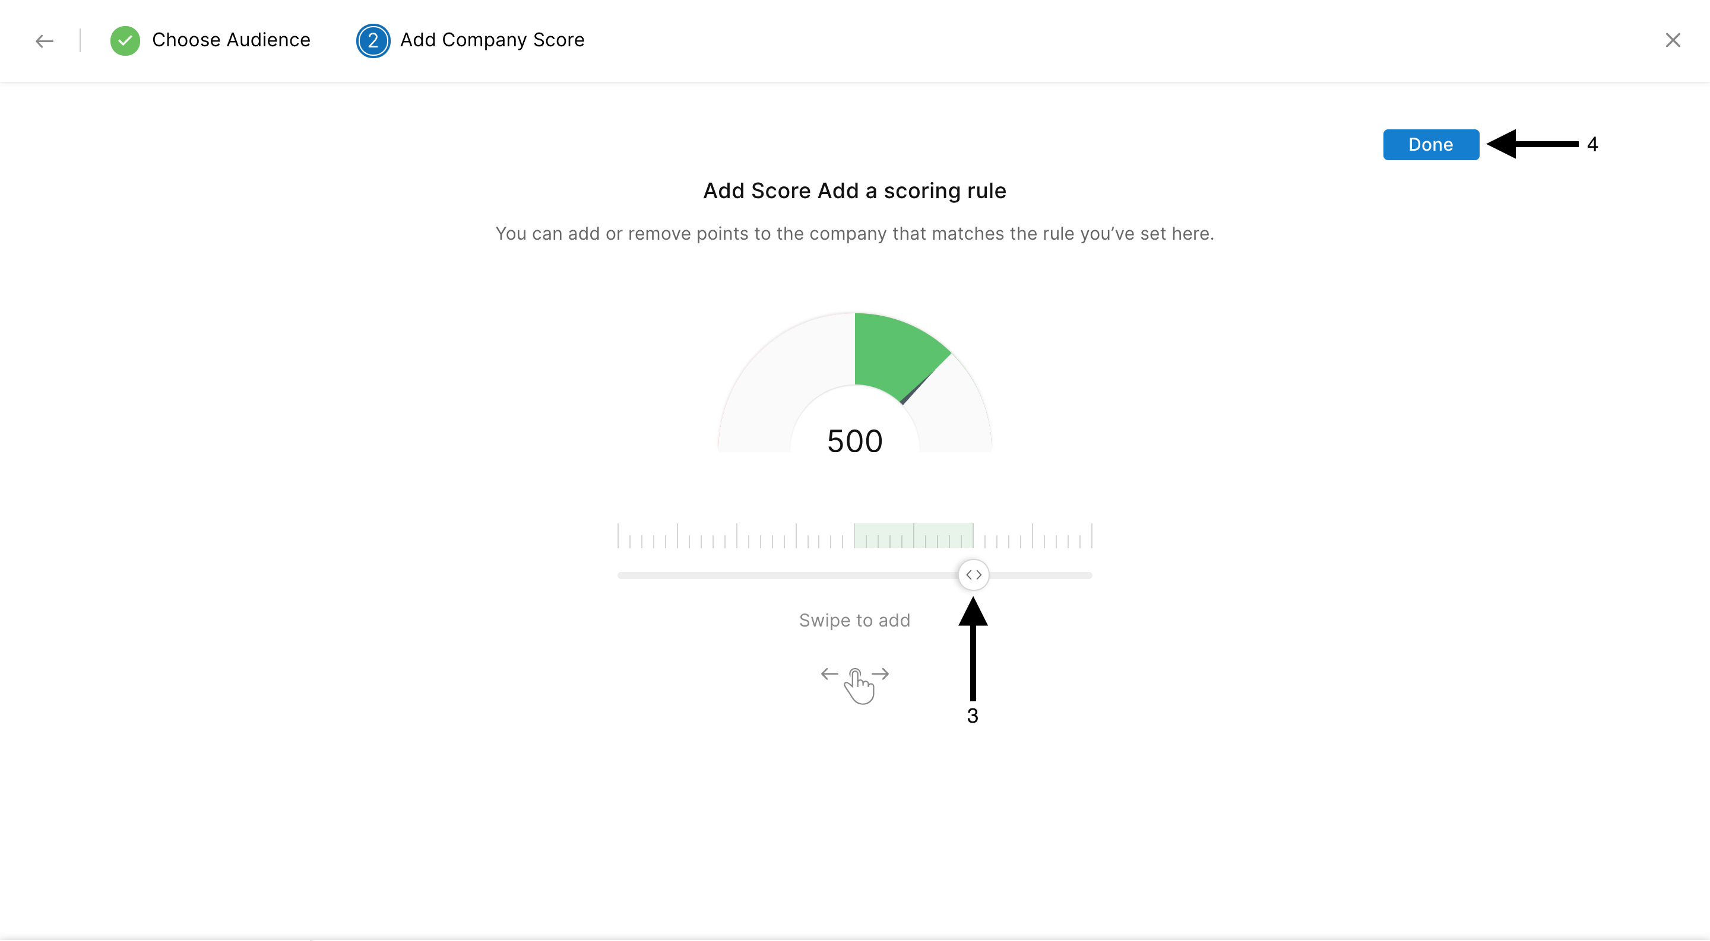Viewport: 1710px width, 941px height.
Task: Close the scoring wizard with the X icon
Action: coord(1673,40)
